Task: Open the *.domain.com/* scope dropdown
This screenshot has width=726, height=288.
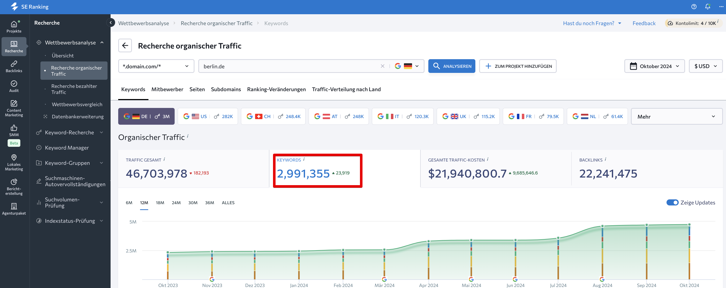Action: tap(156, 66)
